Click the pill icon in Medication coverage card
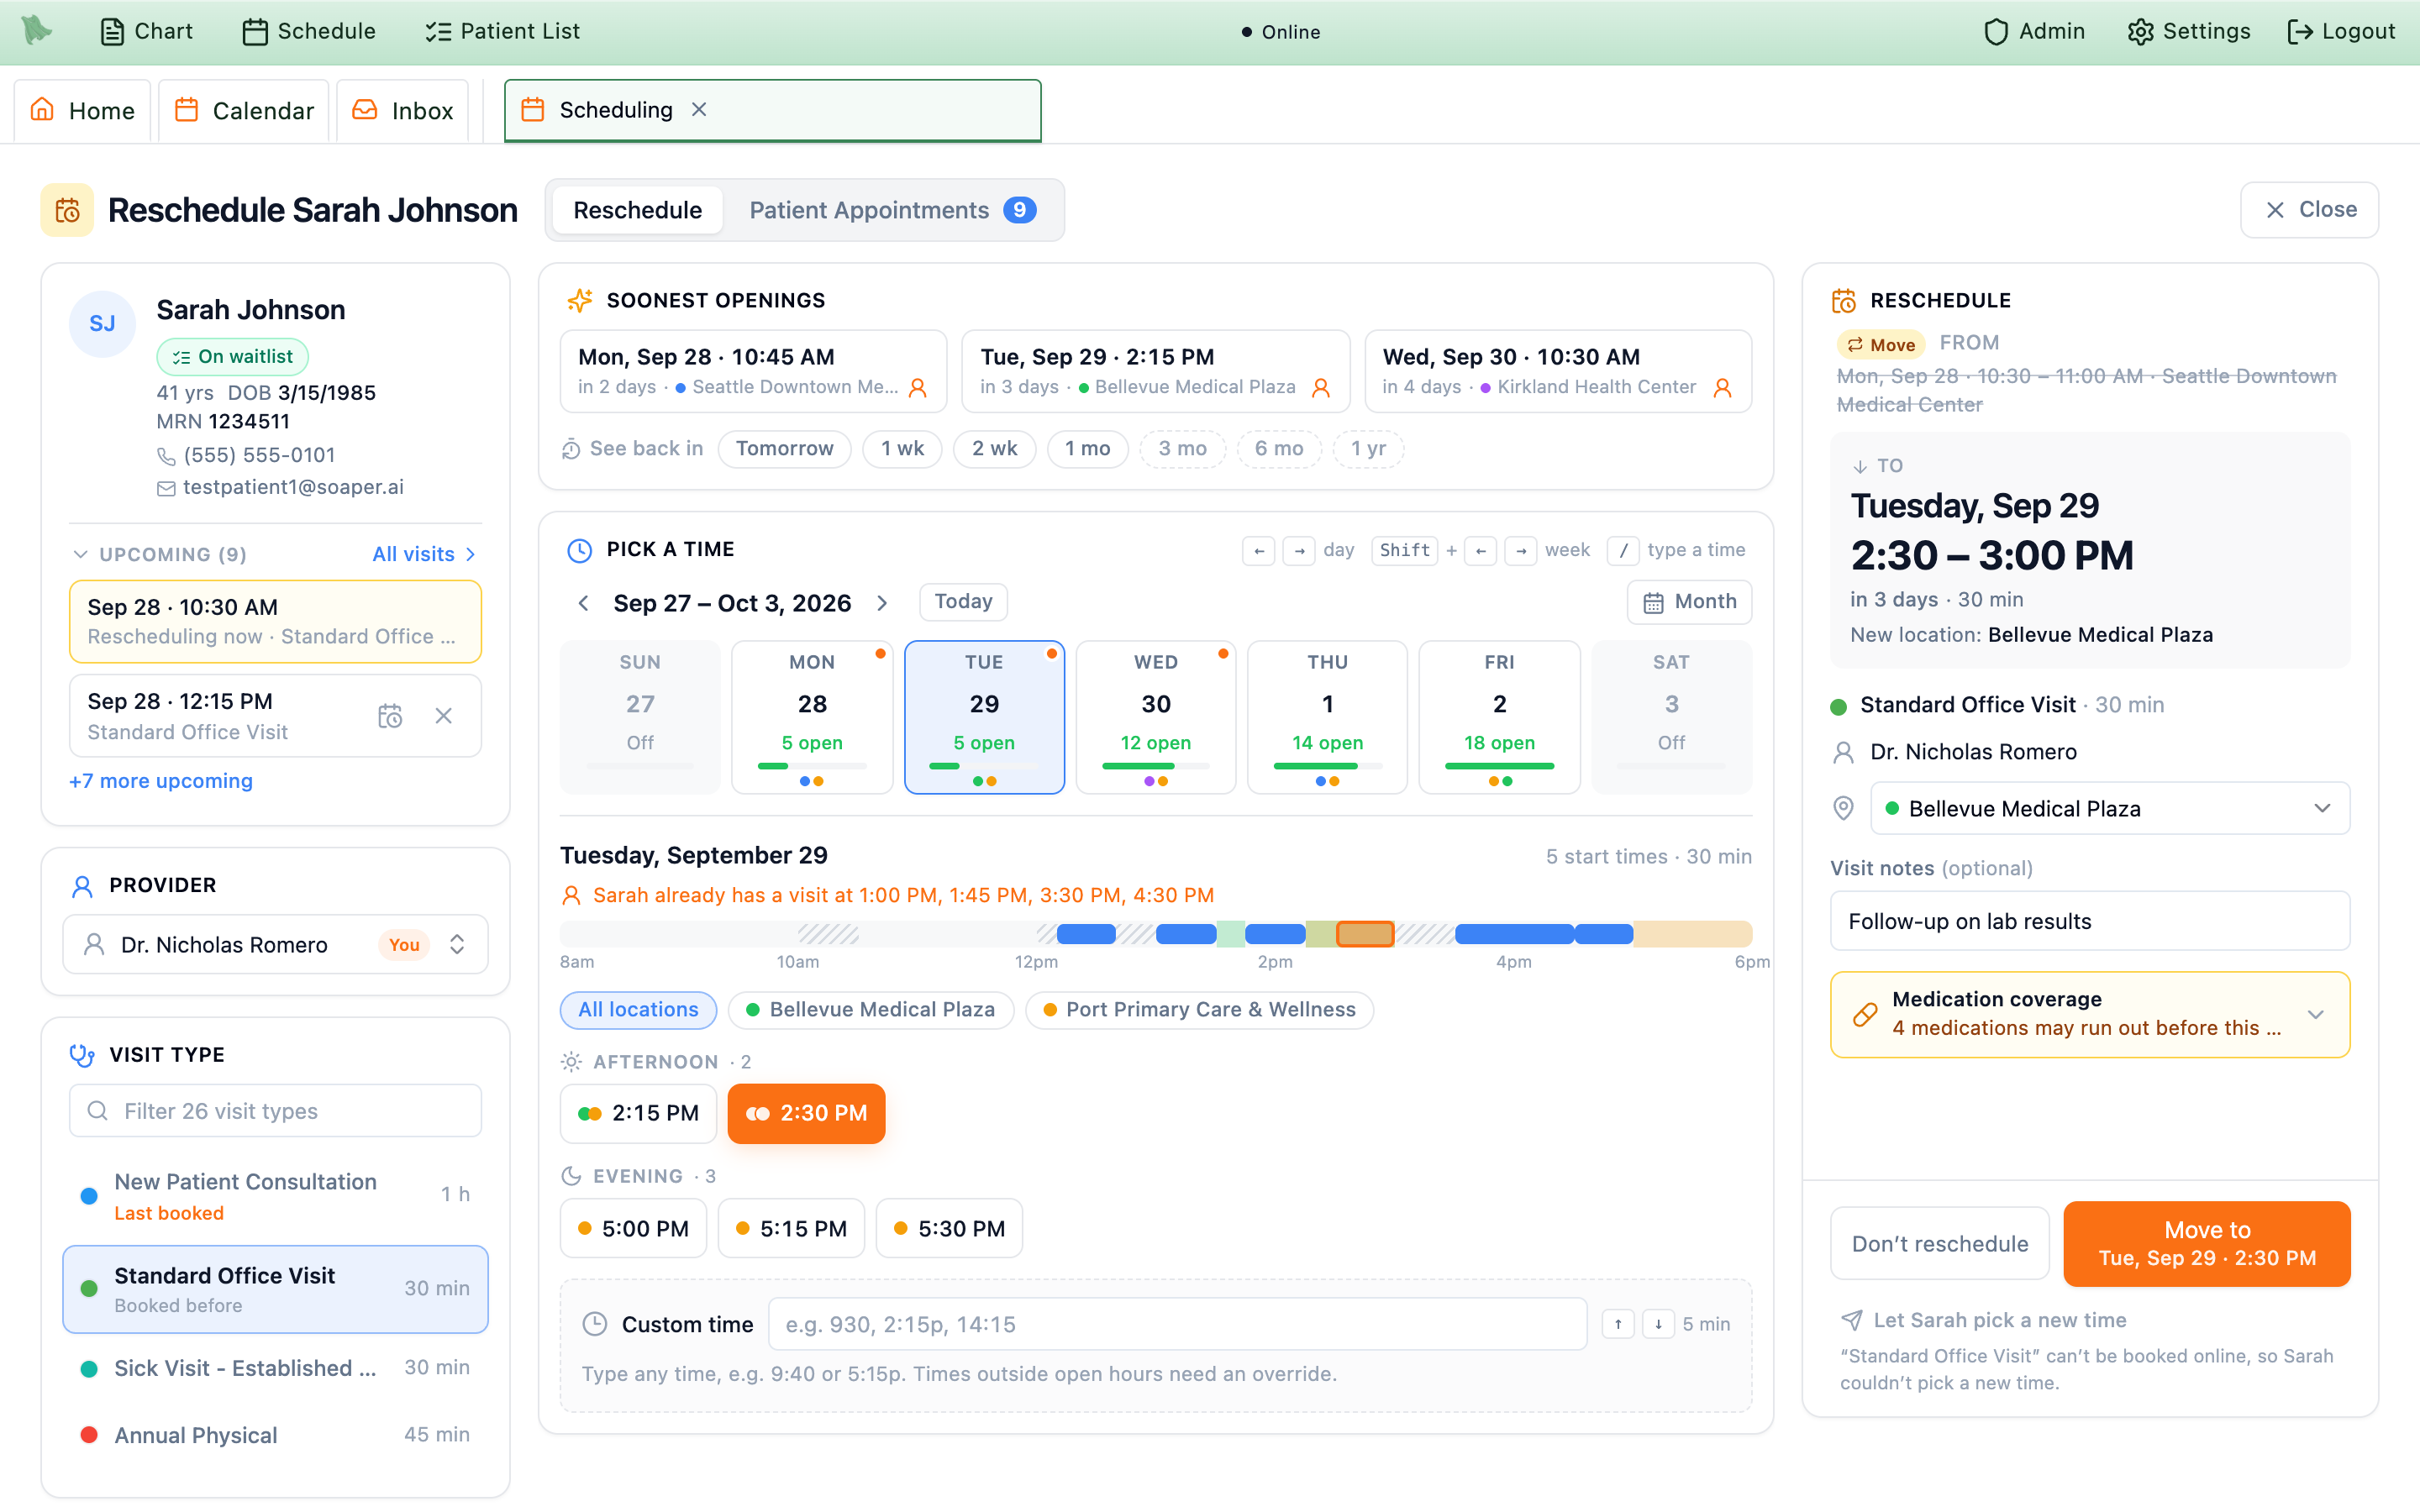2420x1512 pixels. (1865, 1014)
